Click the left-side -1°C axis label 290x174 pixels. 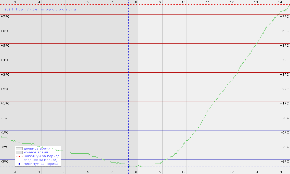coord(4,132)
